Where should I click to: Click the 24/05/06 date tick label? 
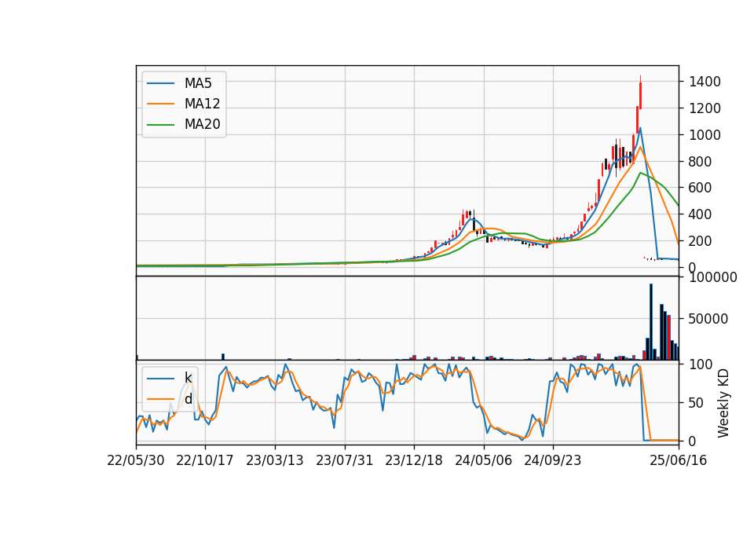coord(483,461)
